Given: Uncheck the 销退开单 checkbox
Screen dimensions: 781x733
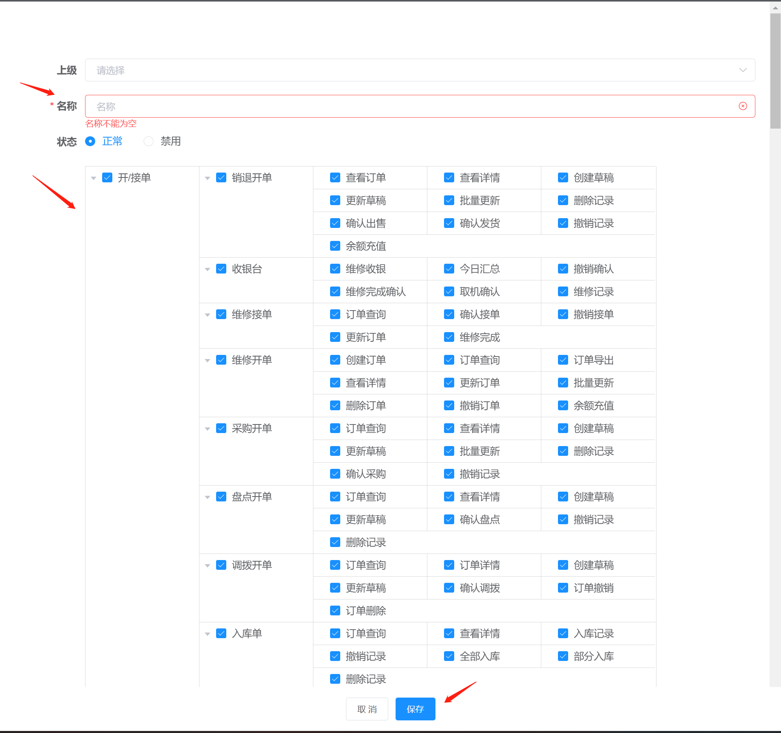Looking at the screenshot, I should [x=221, y=177].
